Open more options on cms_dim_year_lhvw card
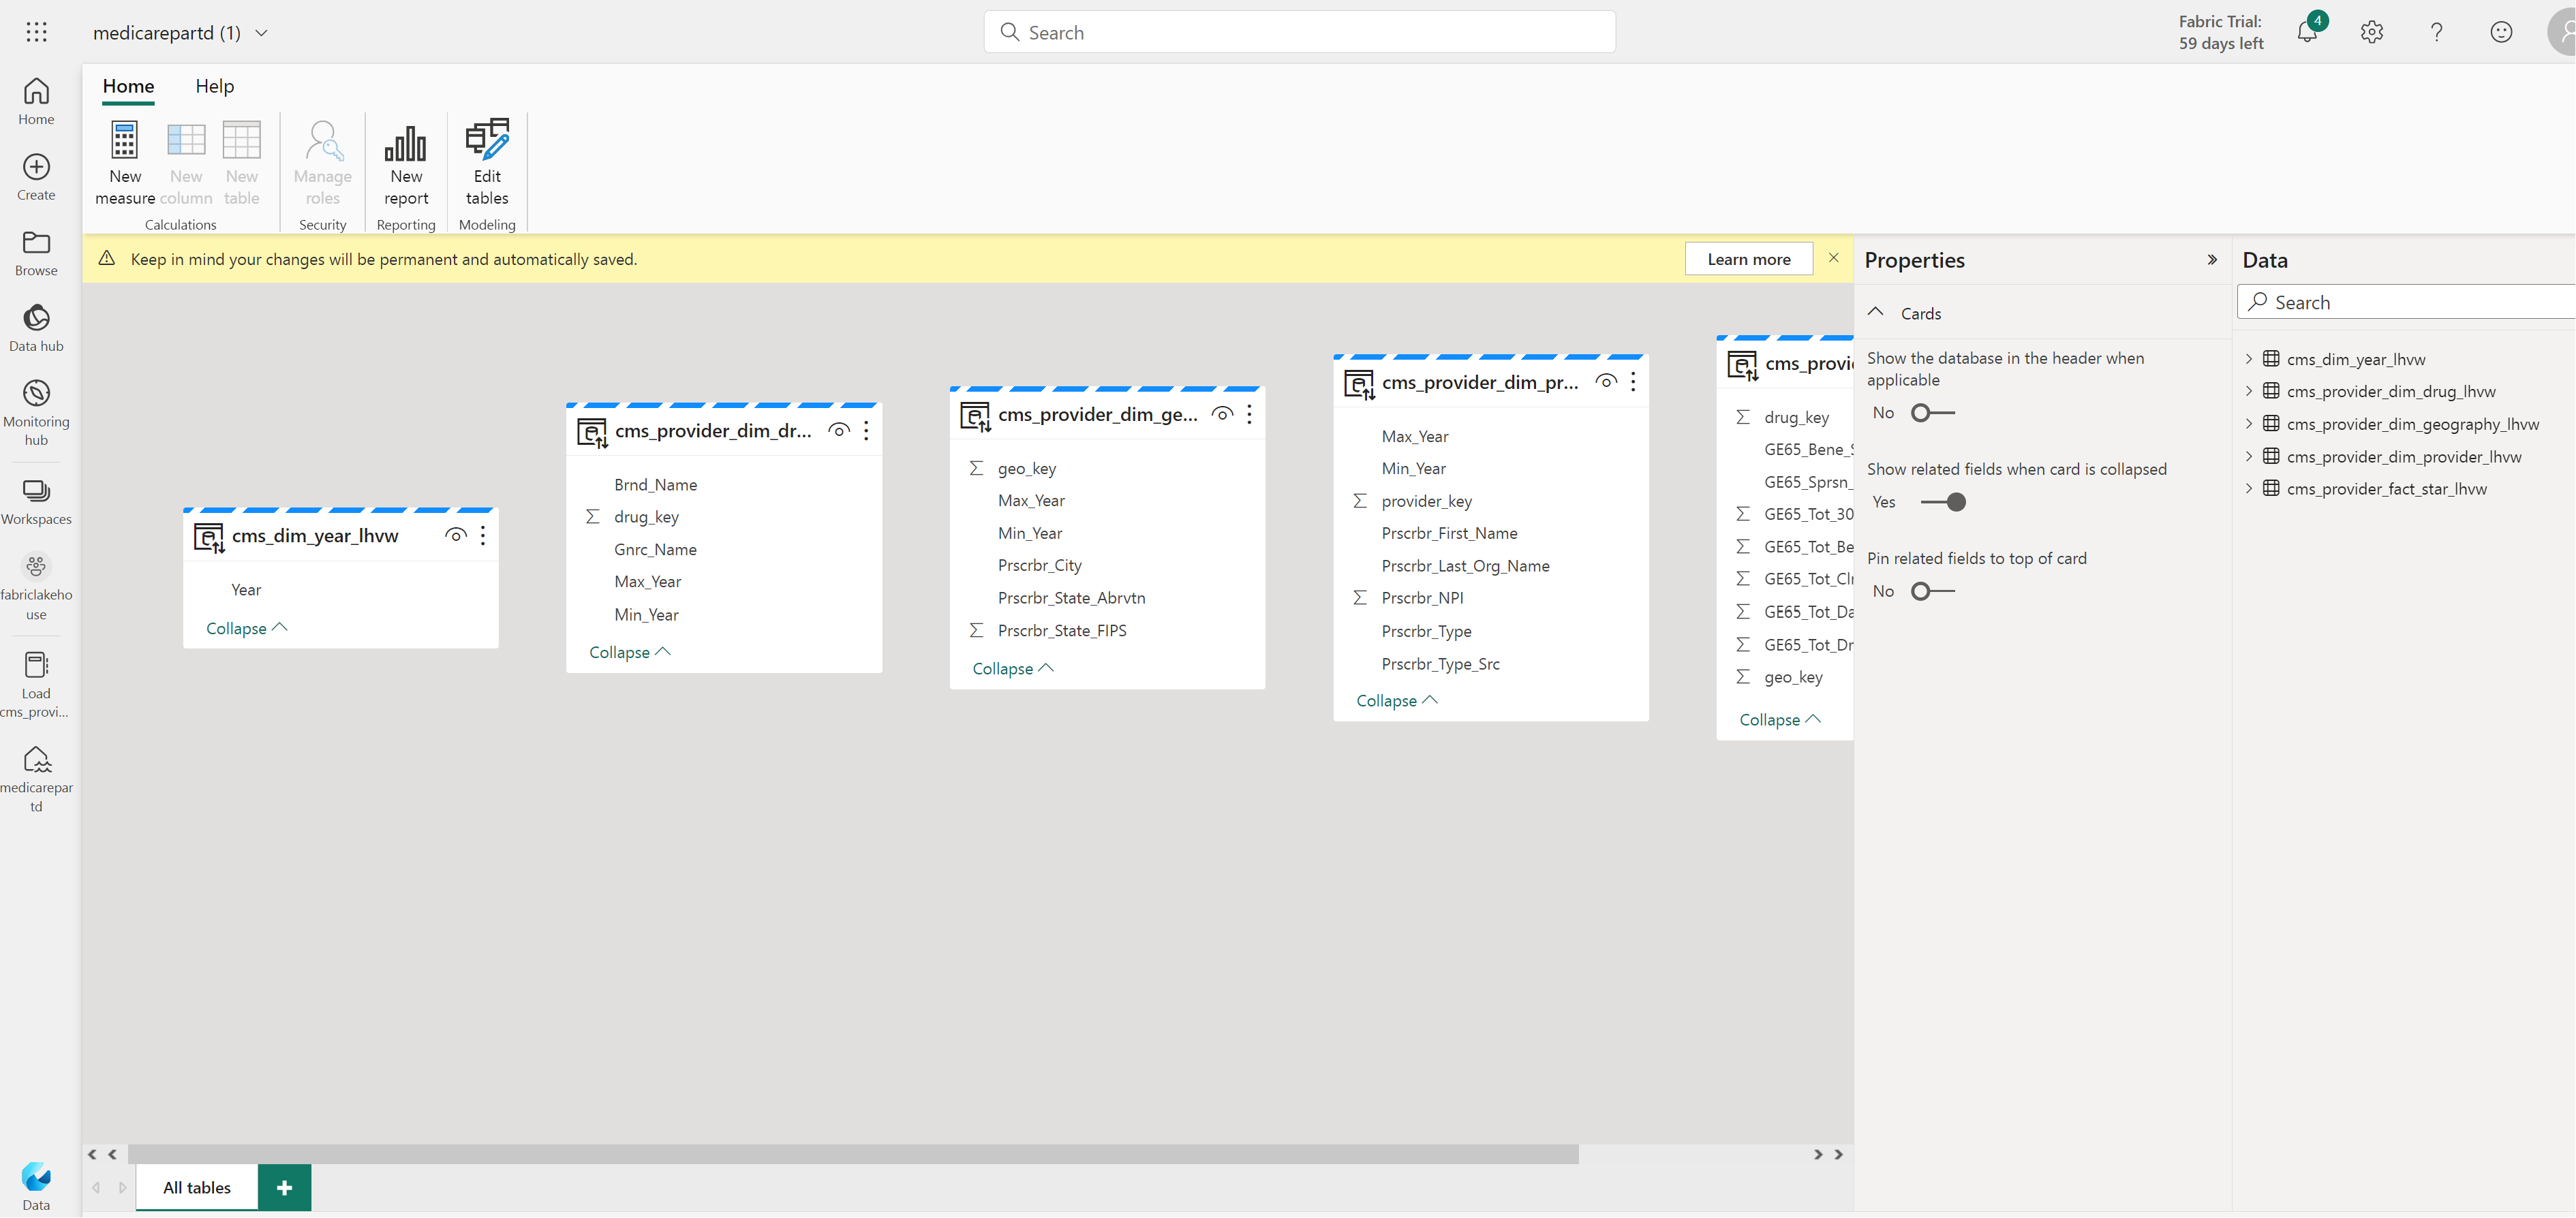The width and height of the screenshot is (2576, 1218). tap(483, 536)
